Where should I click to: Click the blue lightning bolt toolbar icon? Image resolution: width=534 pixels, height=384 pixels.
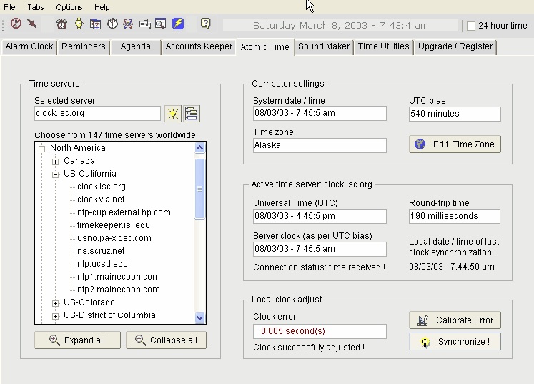click(178, 24)
